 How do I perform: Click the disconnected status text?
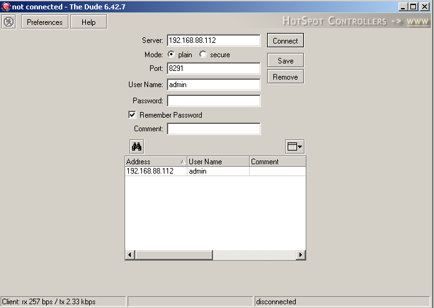pos(276,302)
